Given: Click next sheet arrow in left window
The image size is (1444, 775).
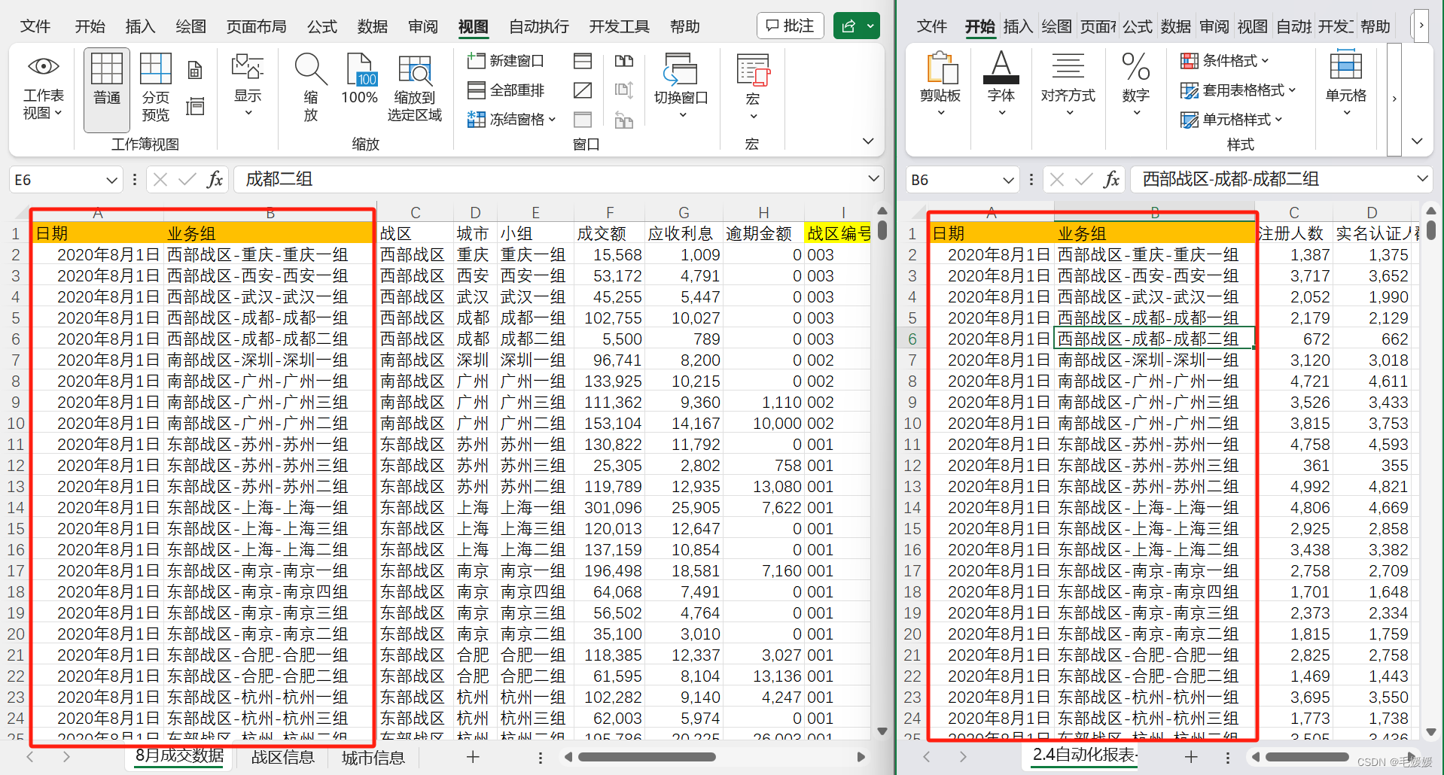Looking at the screenshot, I should (66, 757).
